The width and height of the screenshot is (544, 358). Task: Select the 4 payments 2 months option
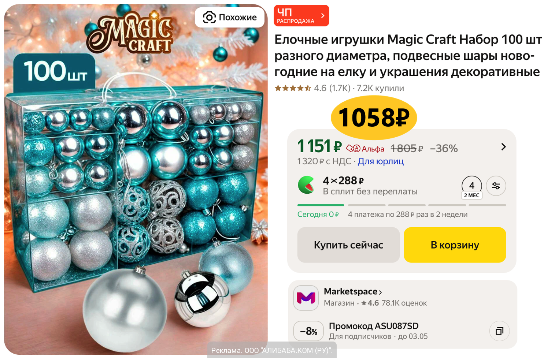(472, 187)
